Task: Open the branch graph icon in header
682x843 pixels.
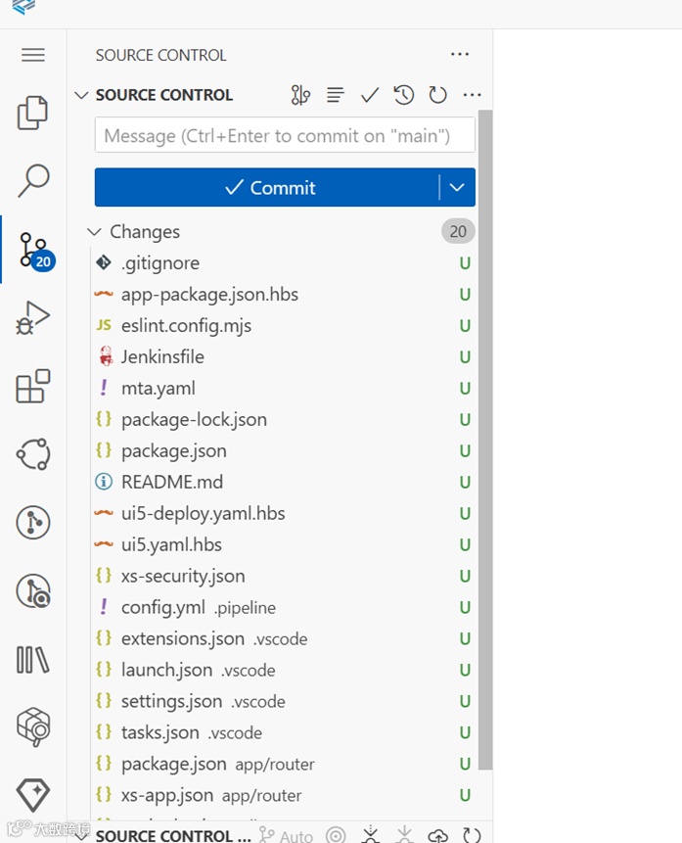Action: 300,95
